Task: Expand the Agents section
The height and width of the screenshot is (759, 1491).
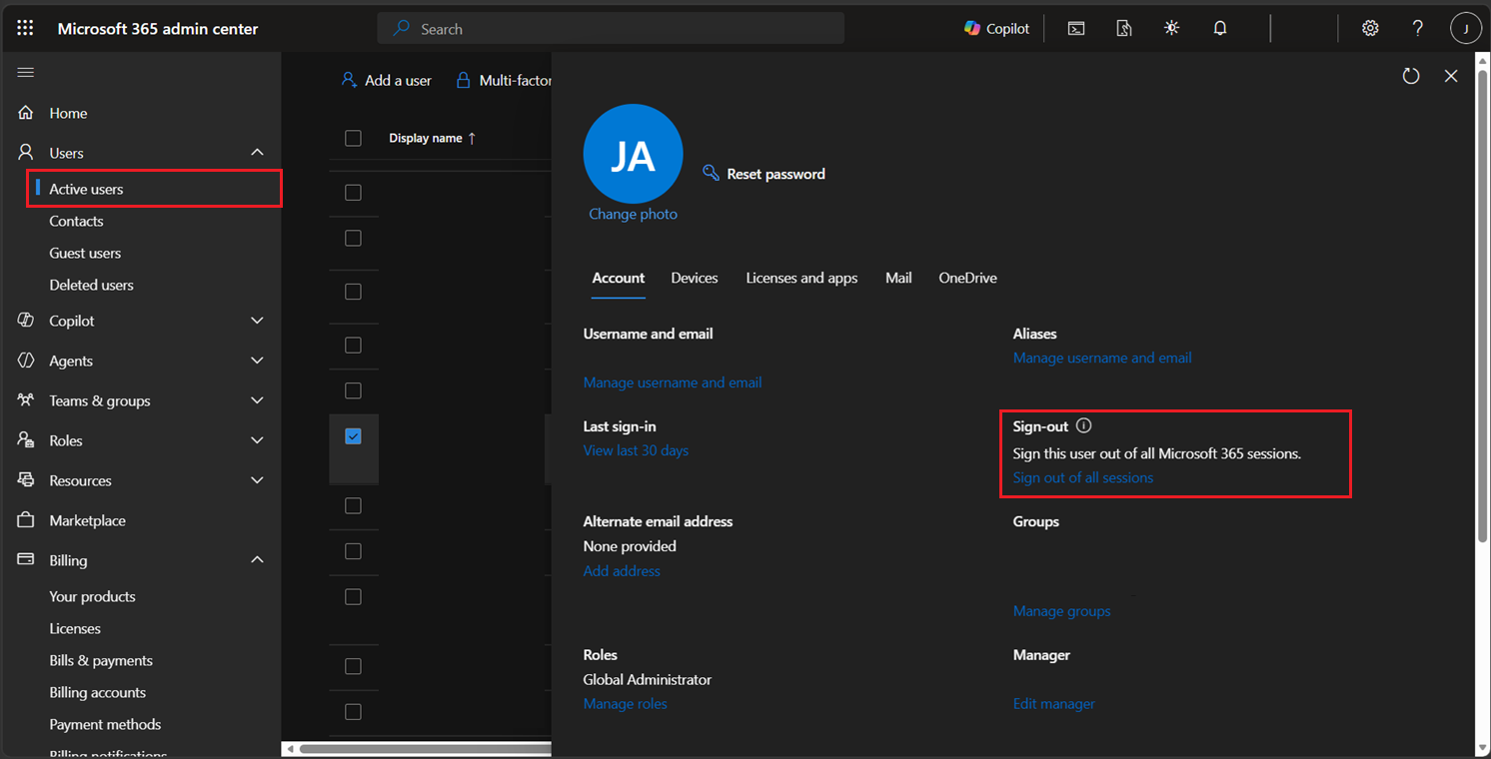Action: tap(257, 361)
